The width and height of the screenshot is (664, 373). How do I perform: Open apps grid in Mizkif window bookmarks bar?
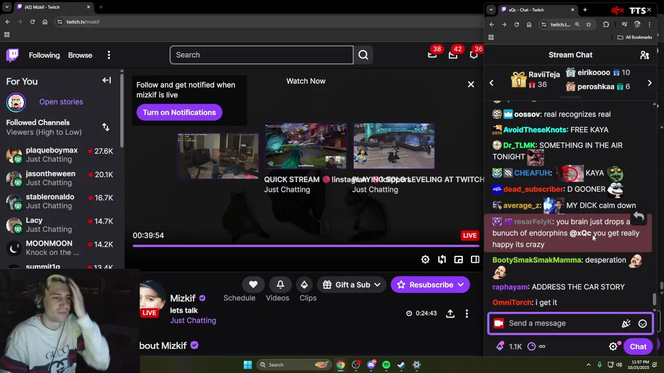pyautogui.click(x=7, y=35)
